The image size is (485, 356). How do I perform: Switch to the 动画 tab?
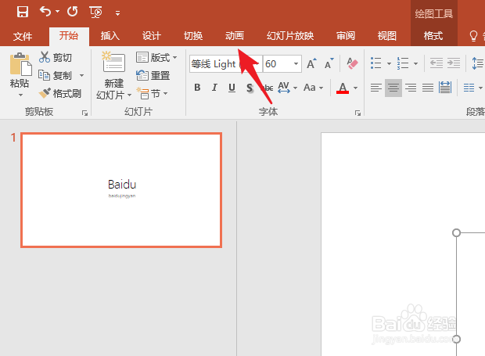click(x=235, y=36)
